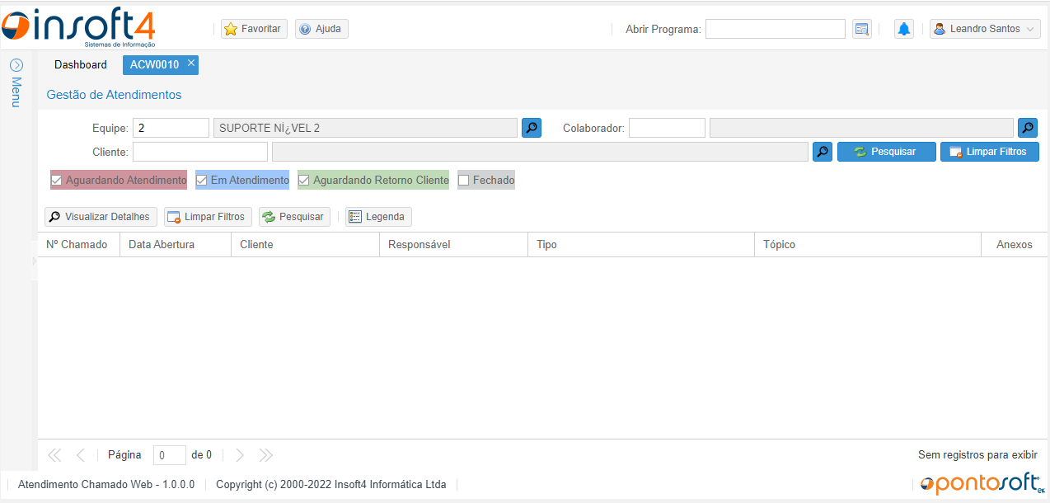
Task: Click the blue Limpar Filtros button
Action: click(990, 152)
